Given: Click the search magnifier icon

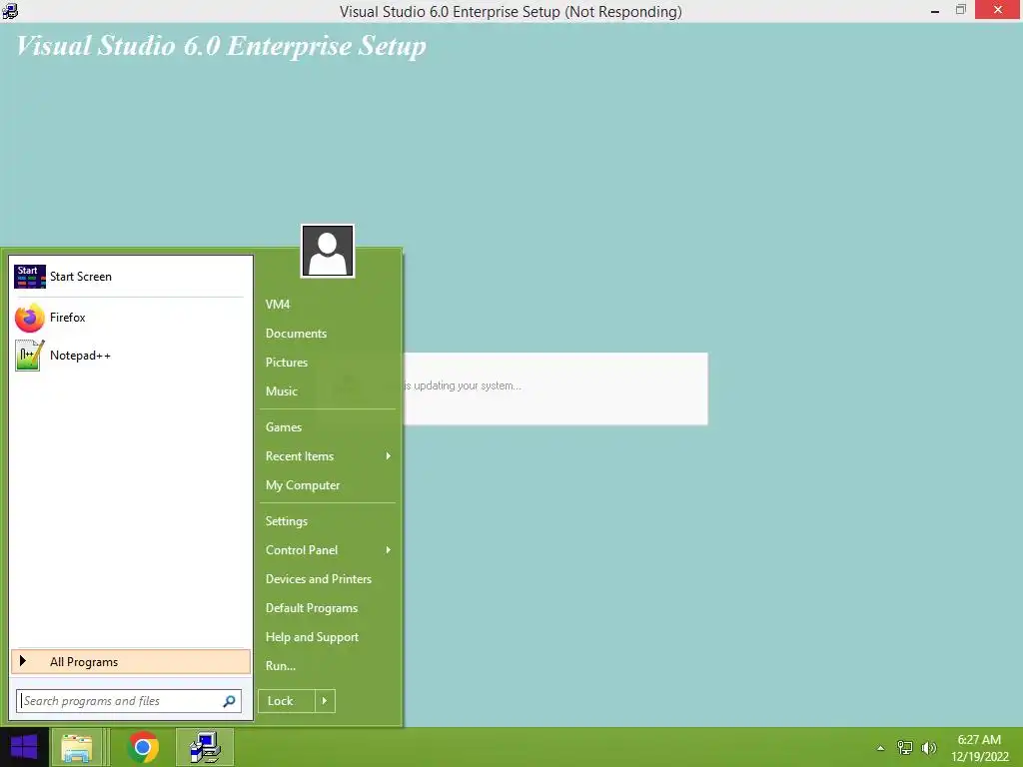Looking at the screenshot, I should (229, 701).
